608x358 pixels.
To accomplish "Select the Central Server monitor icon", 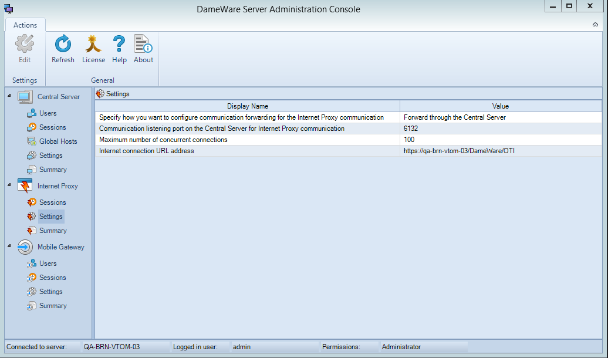I will (x=25, y=97).
